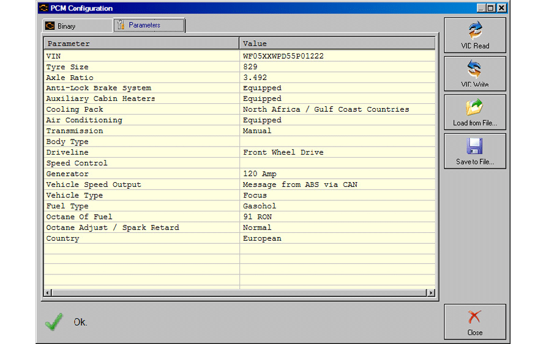Click the PCM Configuration title bar icon
546x344 pixels.
coord(43,9)
